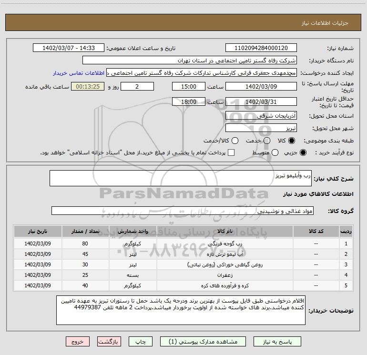
Task: Select the کره و فرآورده های کره item
Action: (225, 285)
